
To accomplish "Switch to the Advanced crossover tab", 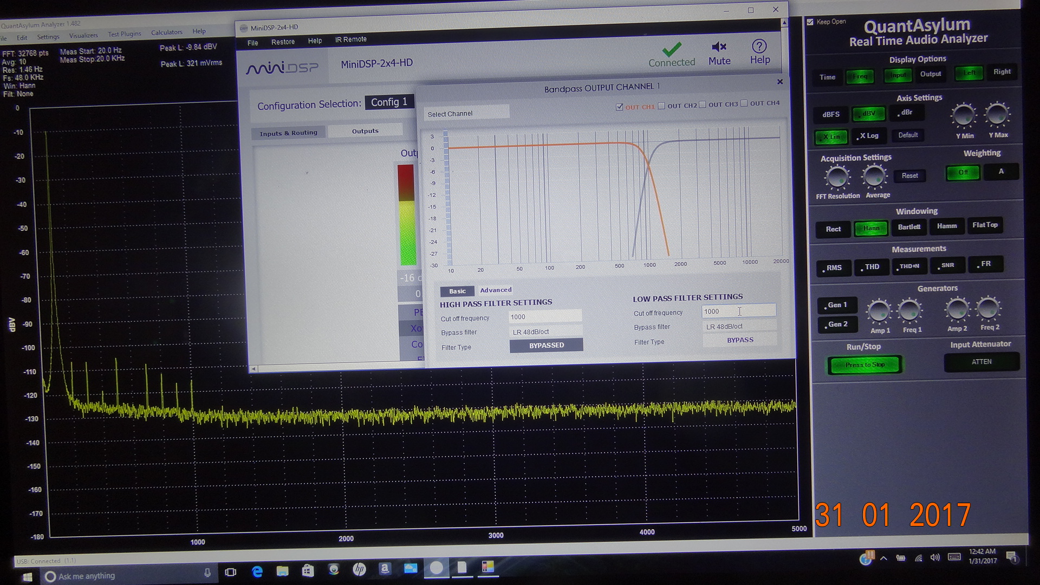I will point(496,290).
